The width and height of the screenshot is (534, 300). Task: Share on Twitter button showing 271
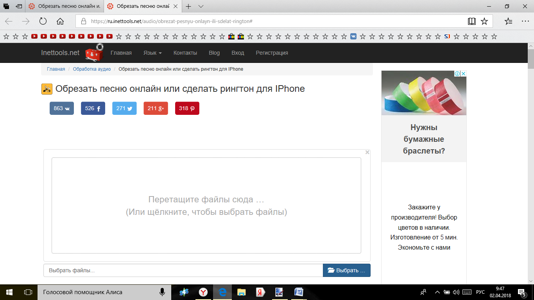(x=124, y=108)
